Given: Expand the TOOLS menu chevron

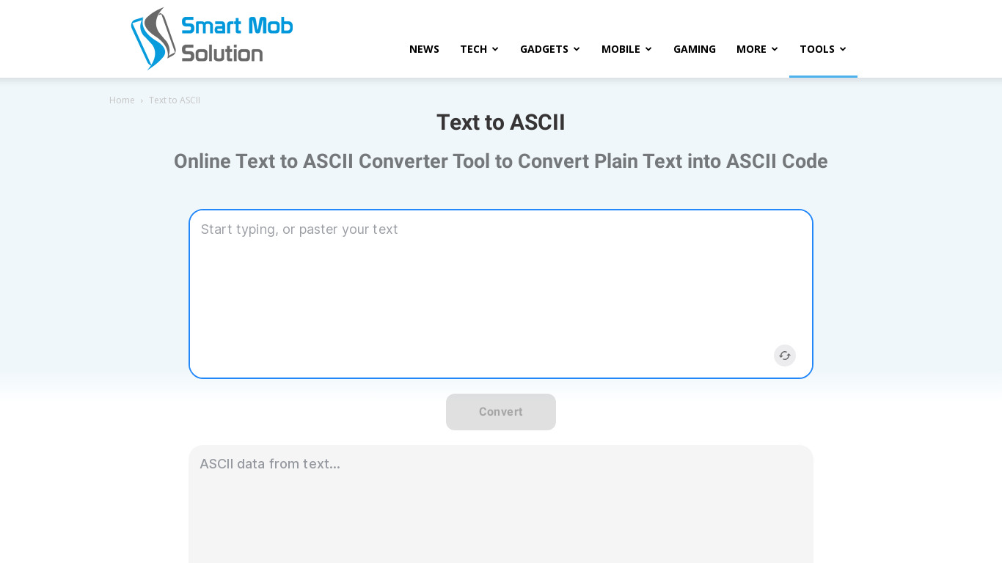Looking at the screenshot, I should 843,49.
